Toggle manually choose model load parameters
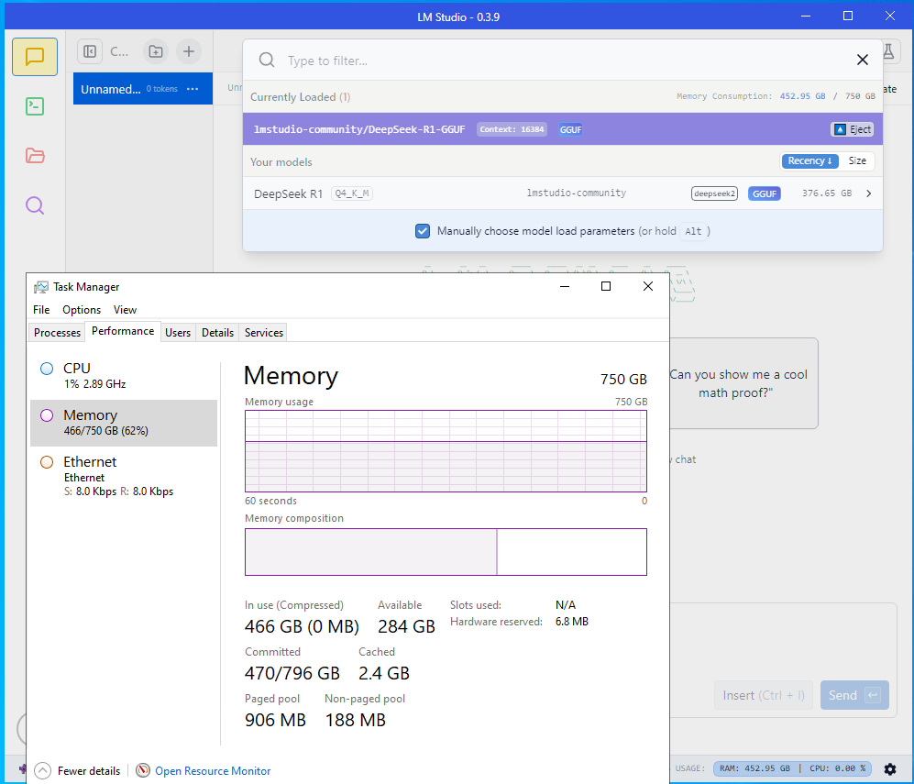The image size is (914, 784). [x=423, y=231]
